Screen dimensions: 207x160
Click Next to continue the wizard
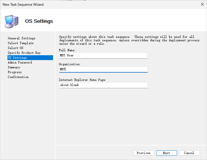point(167,153)
